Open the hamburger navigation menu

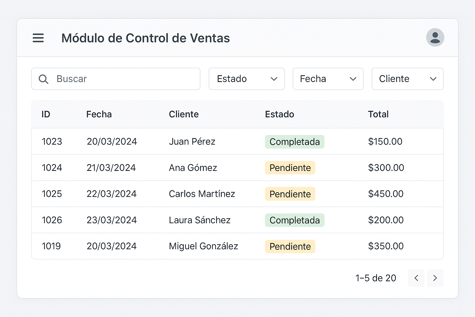click(38, 38)
